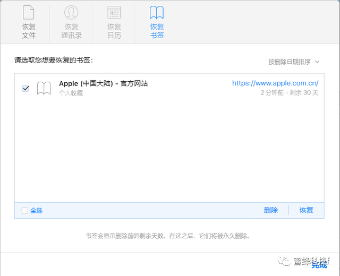Select the Apple (中国大陆) - 官方网站 title text

(x=104, y=83)
